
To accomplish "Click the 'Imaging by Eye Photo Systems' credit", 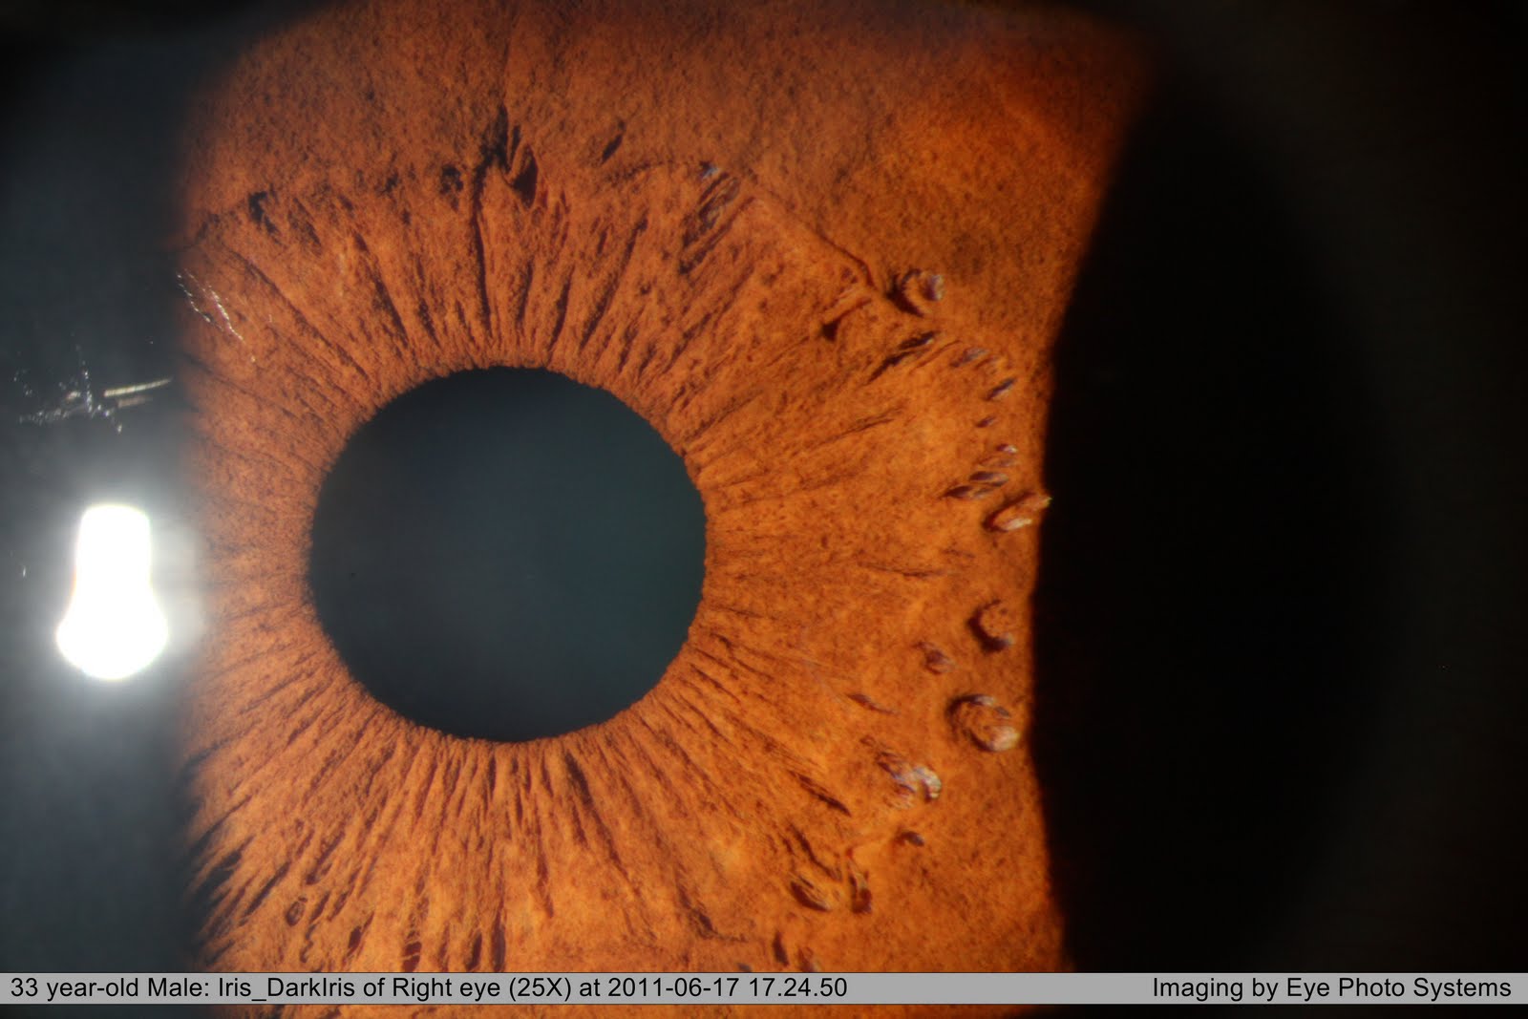I will tap(1331, 987).
